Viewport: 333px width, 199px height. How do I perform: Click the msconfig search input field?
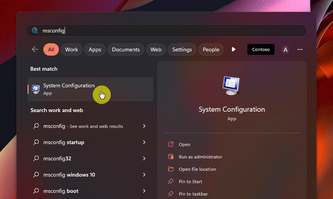(x=166, y=31)
